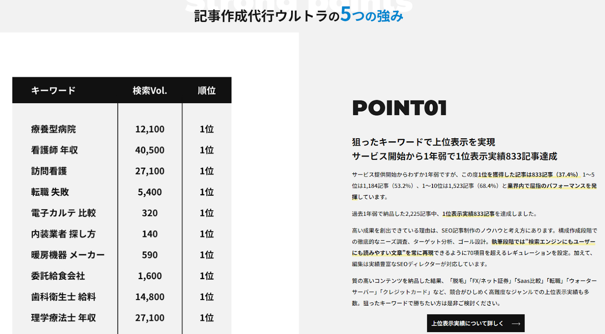Click the heading 狙ったキーワードで上位表示を実現
This screenshot has height=334, width=605.
click(423, 142)
